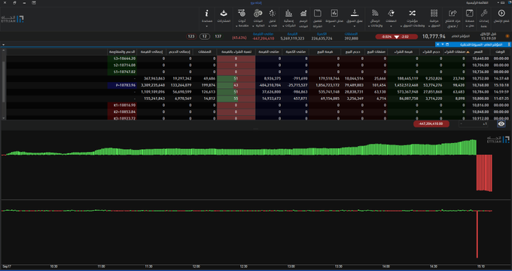Screen dimensions: 512x271
Task: Click the float-window icon on the blue tab
Action: coord(447,44)
